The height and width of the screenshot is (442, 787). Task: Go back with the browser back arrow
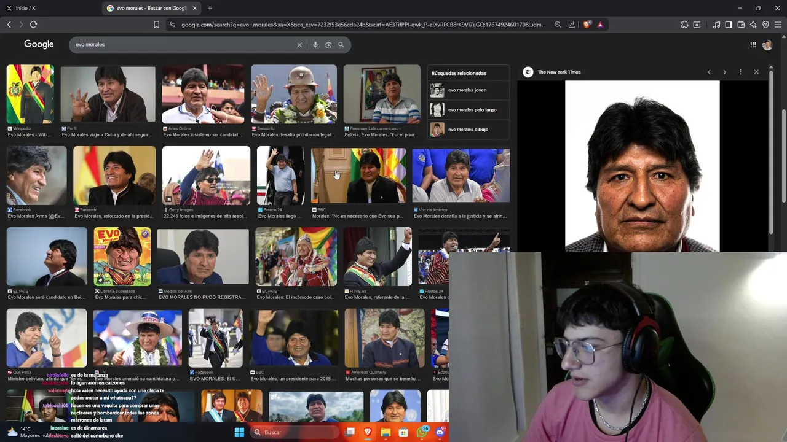point(9,25)
